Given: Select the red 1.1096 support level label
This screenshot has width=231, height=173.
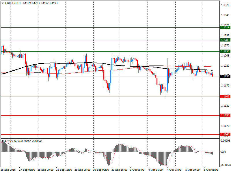Looking at the screenshot, I should (x=225, y=115).
